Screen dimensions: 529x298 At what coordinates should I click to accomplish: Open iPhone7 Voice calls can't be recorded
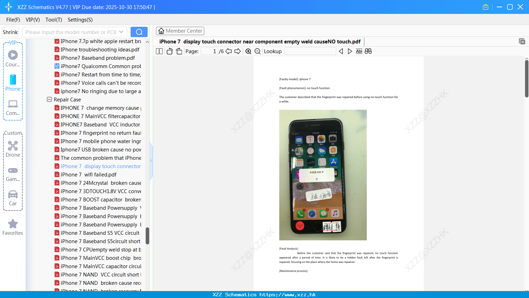(98, 83)
